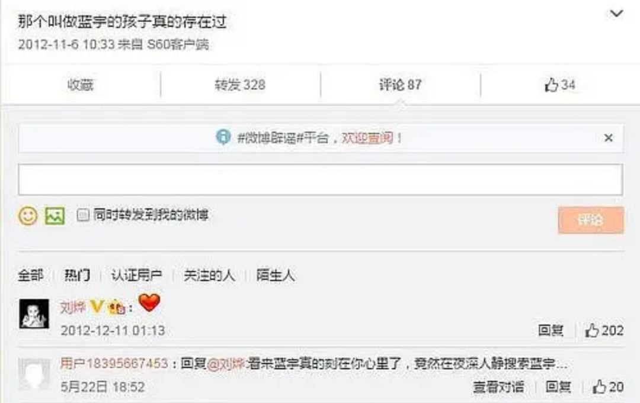
Task: Expand the post options chevron at top right
Action: (616, 14)
